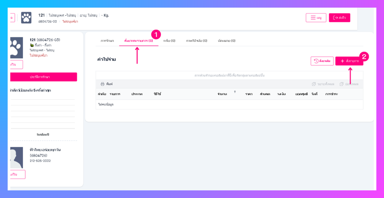Sort by the วิธีใช้ column header
Image resolution: width=384 pixels, height=198 pixels.
pos(158,94)
